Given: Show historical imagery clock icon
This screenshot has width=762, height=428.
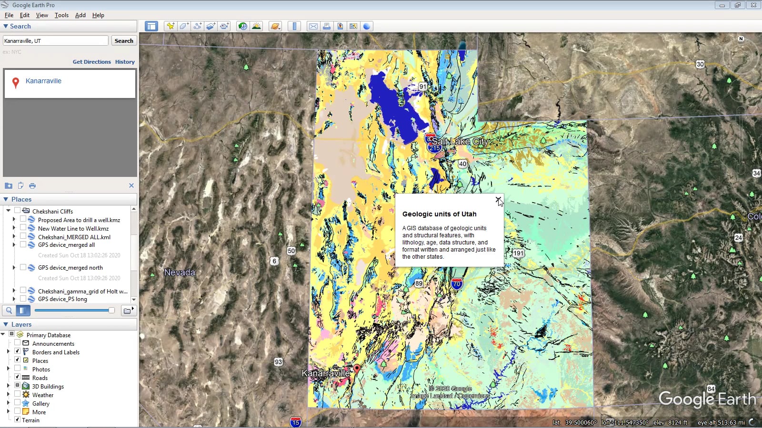Looking at the screenshot, I should coord(243,26).
